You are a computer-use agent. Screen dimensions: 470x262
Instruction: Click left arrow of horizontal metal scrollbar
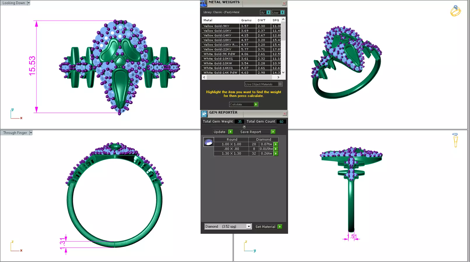coord(204,77)
